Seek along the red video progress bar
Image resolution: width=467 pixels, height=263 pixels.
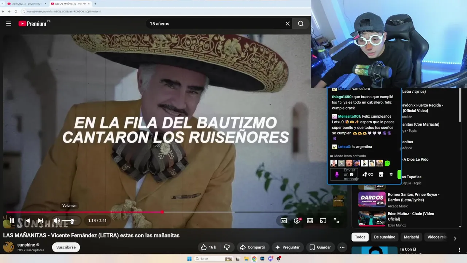point(175,212)
